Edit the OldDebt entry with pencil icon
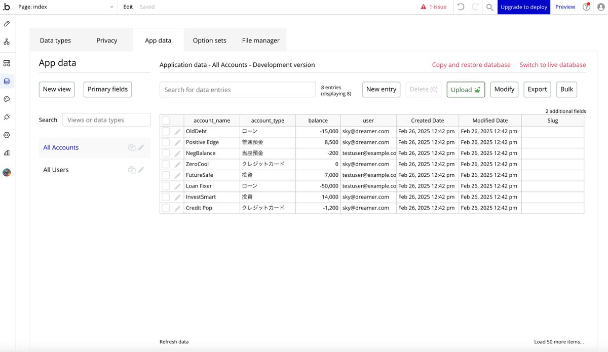The image size is (608, 352). tap(177, 132)
